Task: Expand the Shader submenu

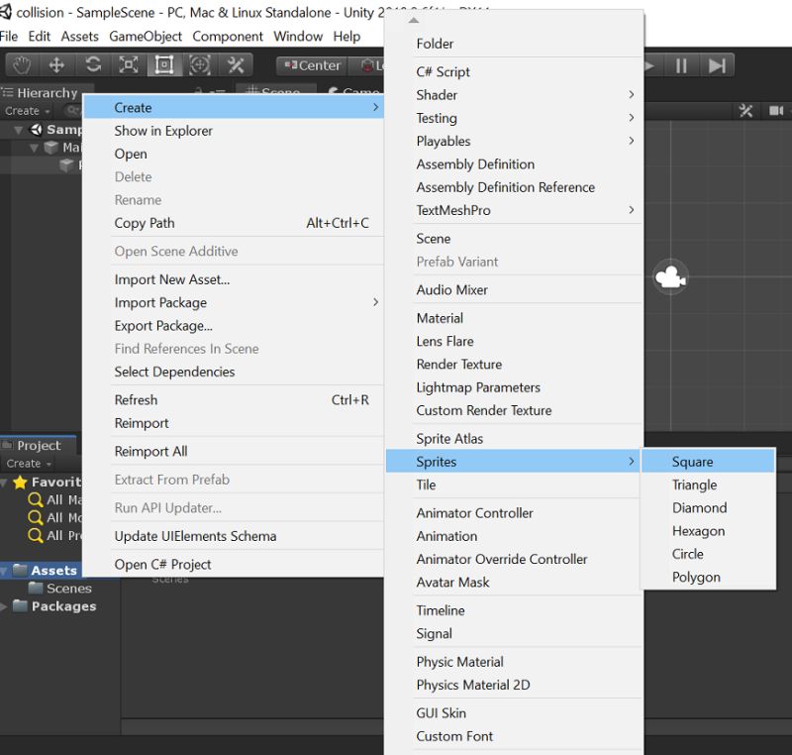Action: coord(514,95)
